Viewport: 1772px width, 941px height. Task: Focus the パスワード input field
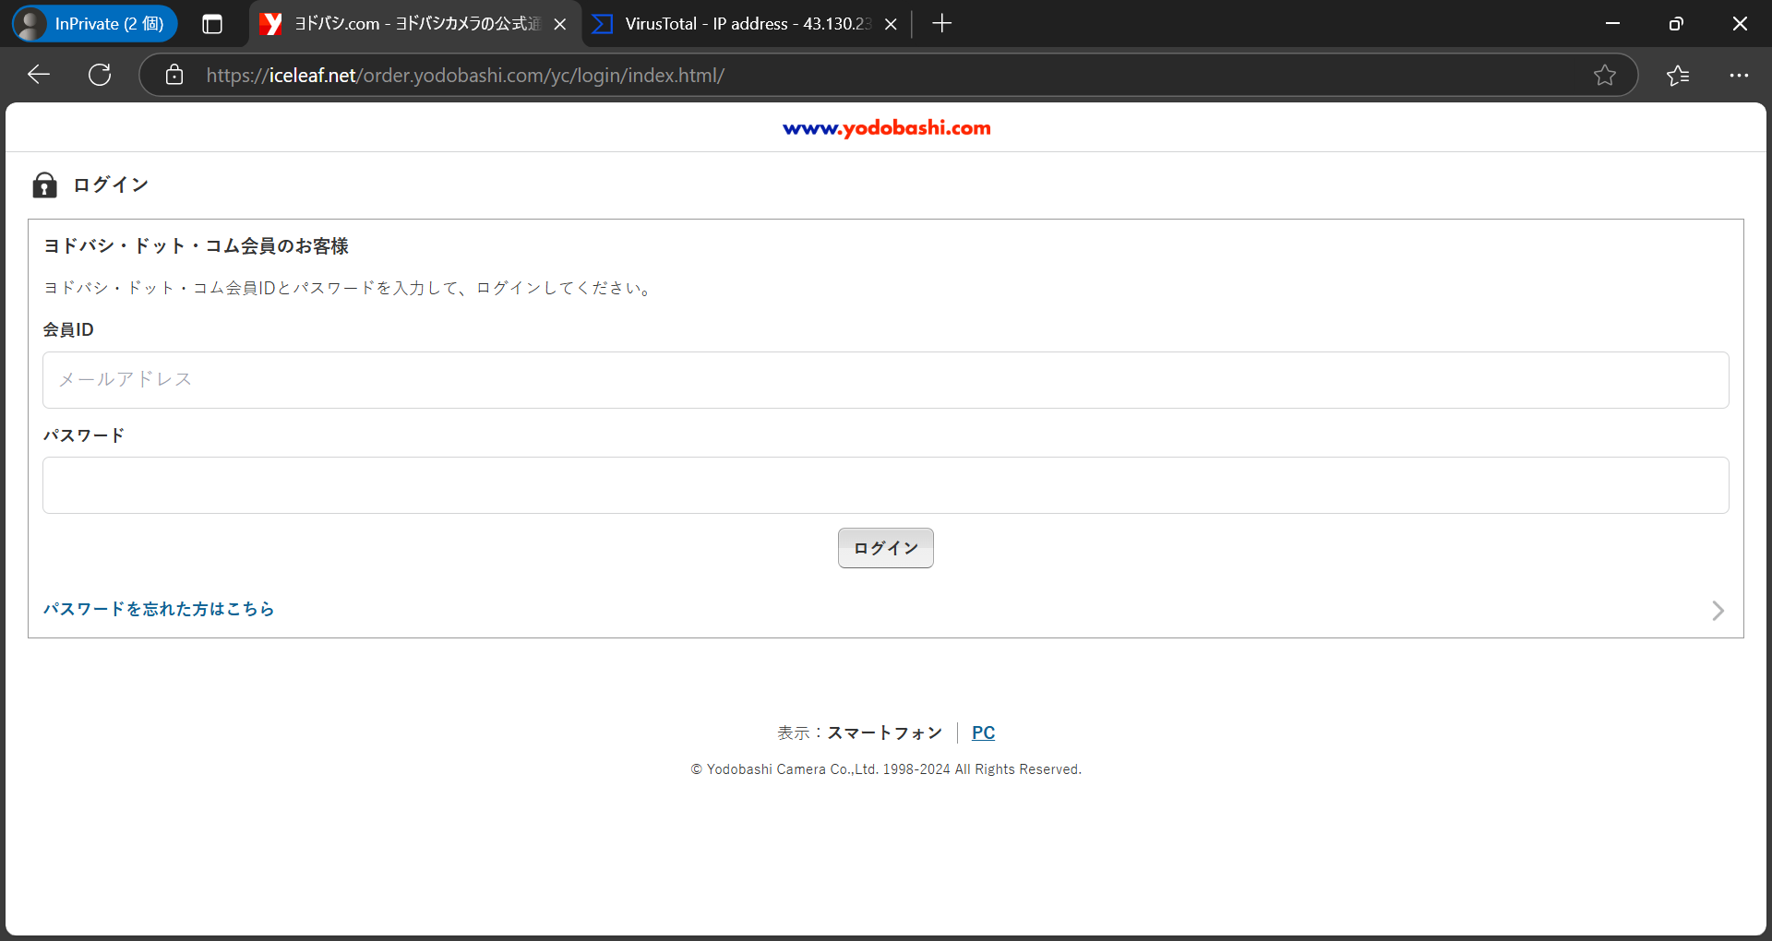point(886,485)
